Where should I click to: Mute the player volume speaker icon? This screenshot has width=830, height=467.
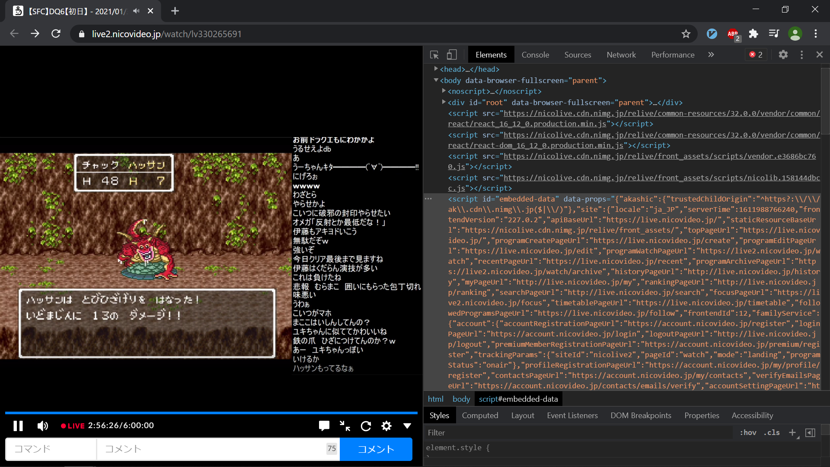tap(42, 426)
